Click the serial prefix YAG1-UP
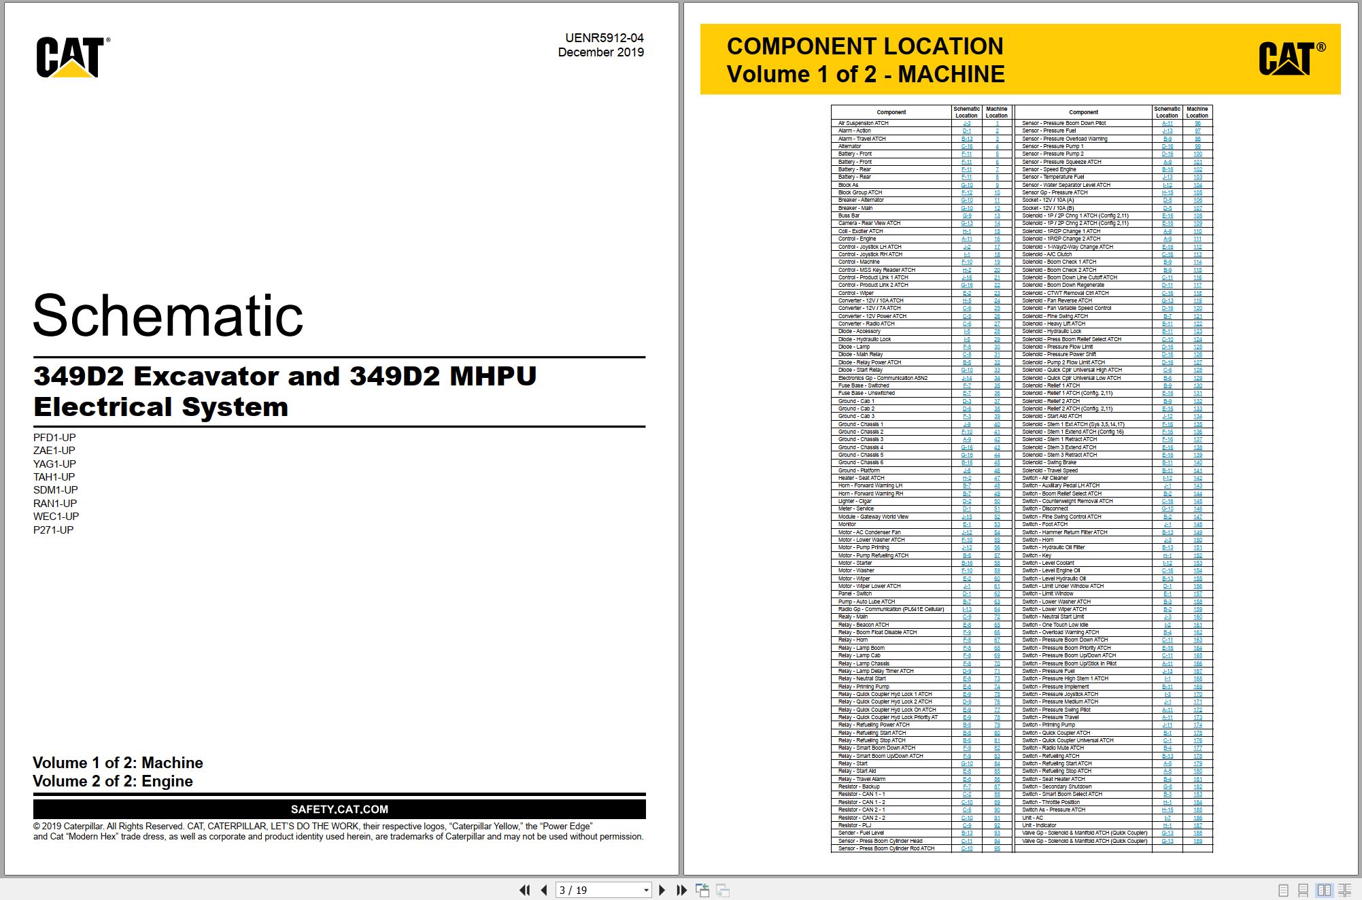 [x=54, y=464]
